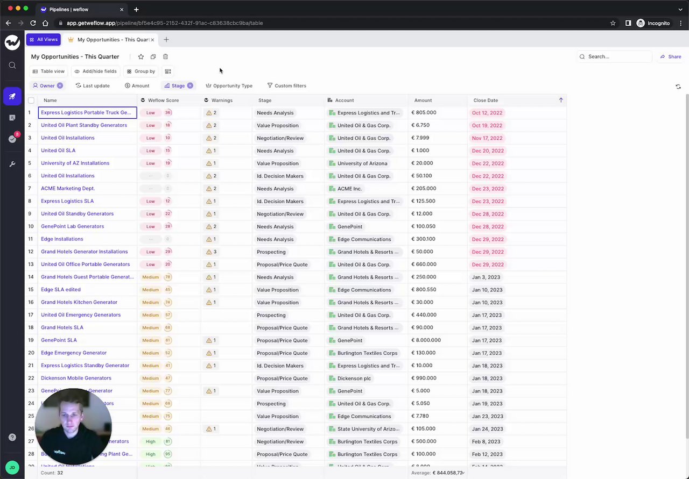Open the browser three-dot menu

click(680, 23)
